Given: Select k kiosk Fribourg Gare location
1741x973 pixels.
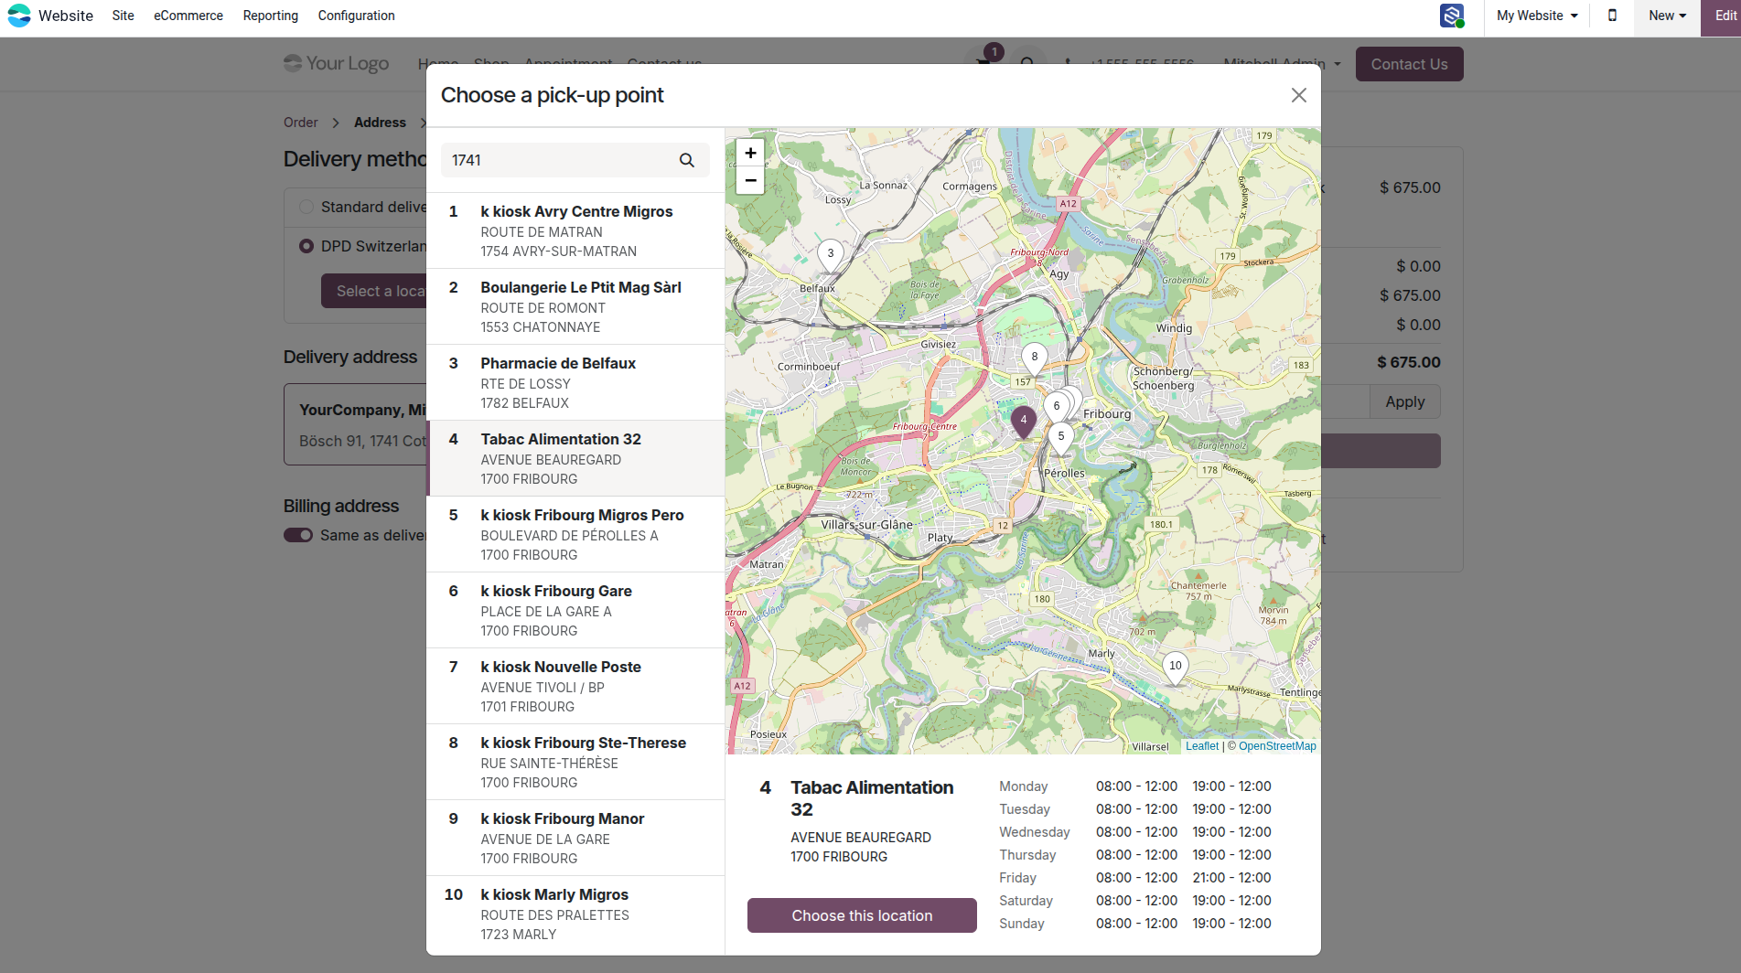Looking at the screenshot, I should (575, 610).
